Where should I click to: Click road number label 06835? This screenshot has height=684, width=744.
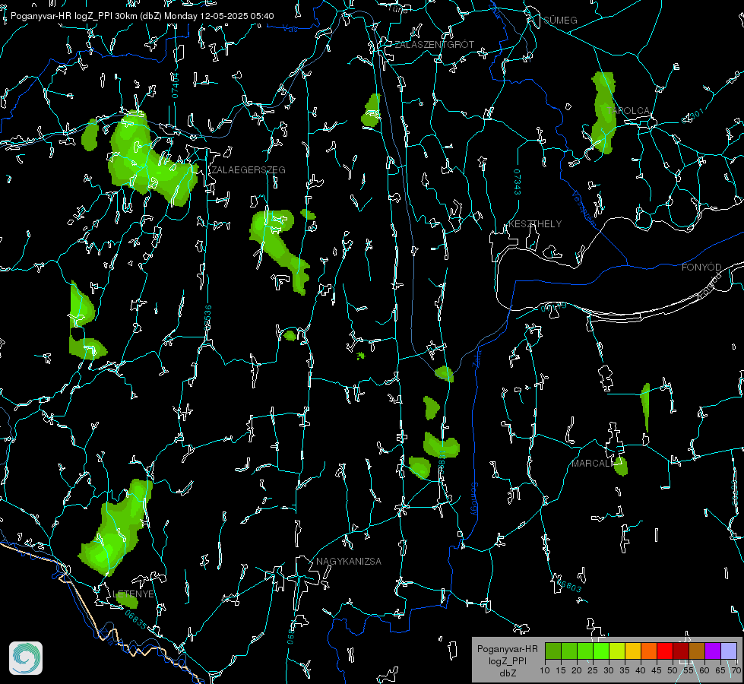coord(136,619)
